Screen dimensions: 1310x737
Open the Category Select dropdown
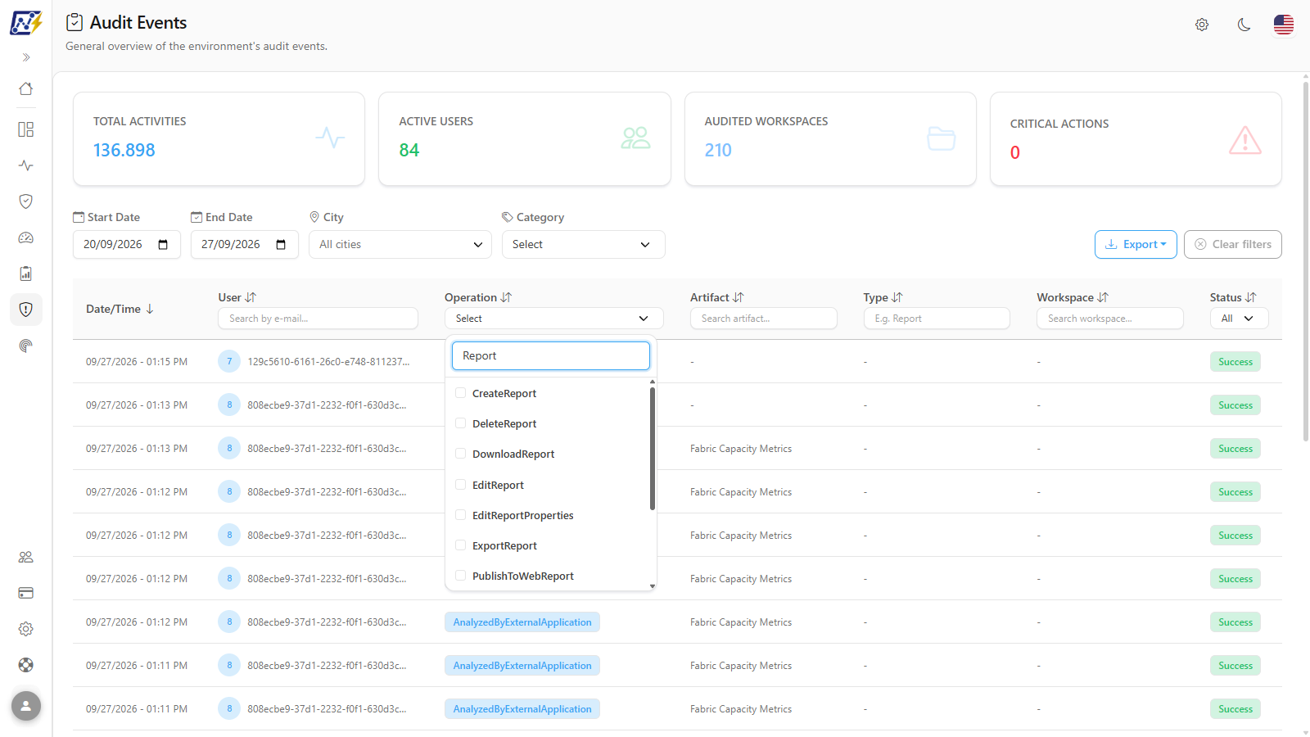pyautogui.click(x=584, y=245)
